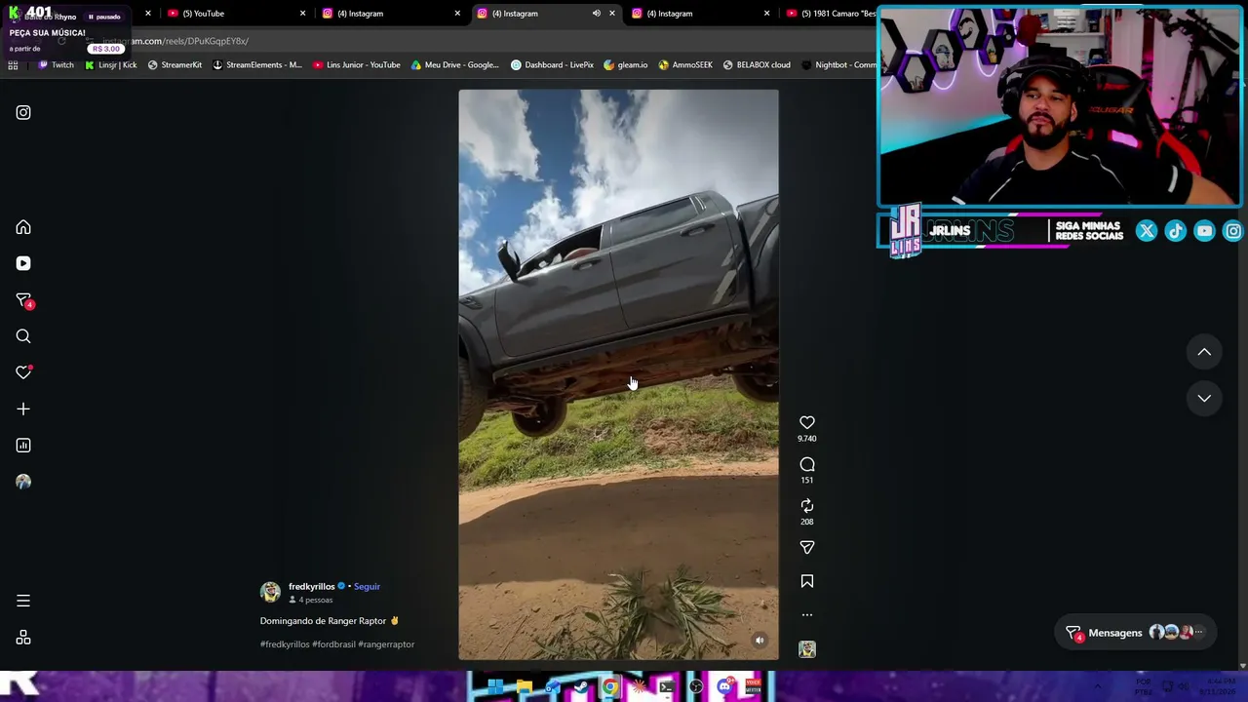Open the Meu Drive - Google bookmark

tap(455, 65)
